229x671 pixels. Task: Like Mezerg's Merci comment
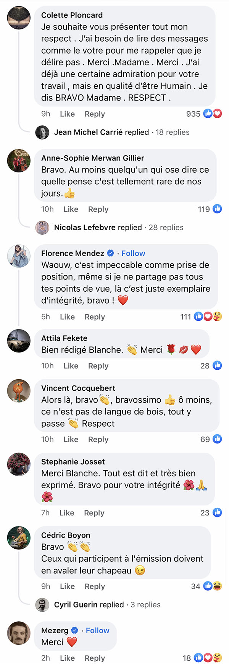click(x=67, y=658)
